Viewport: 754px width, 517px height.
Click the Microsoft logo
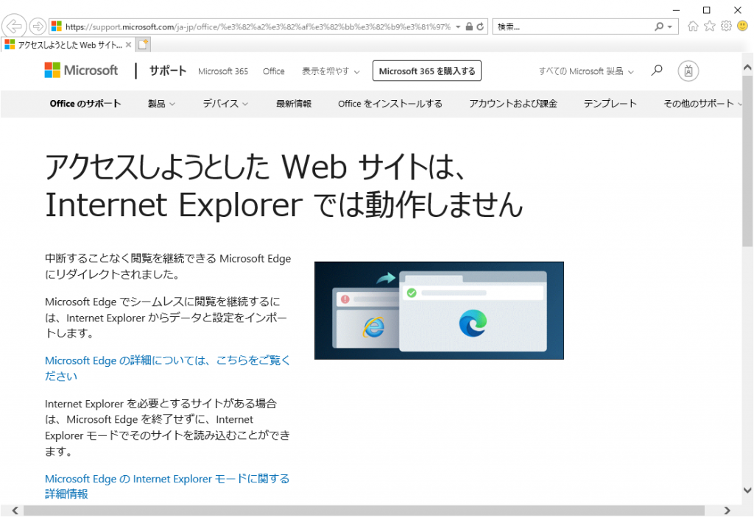[81, 70]
